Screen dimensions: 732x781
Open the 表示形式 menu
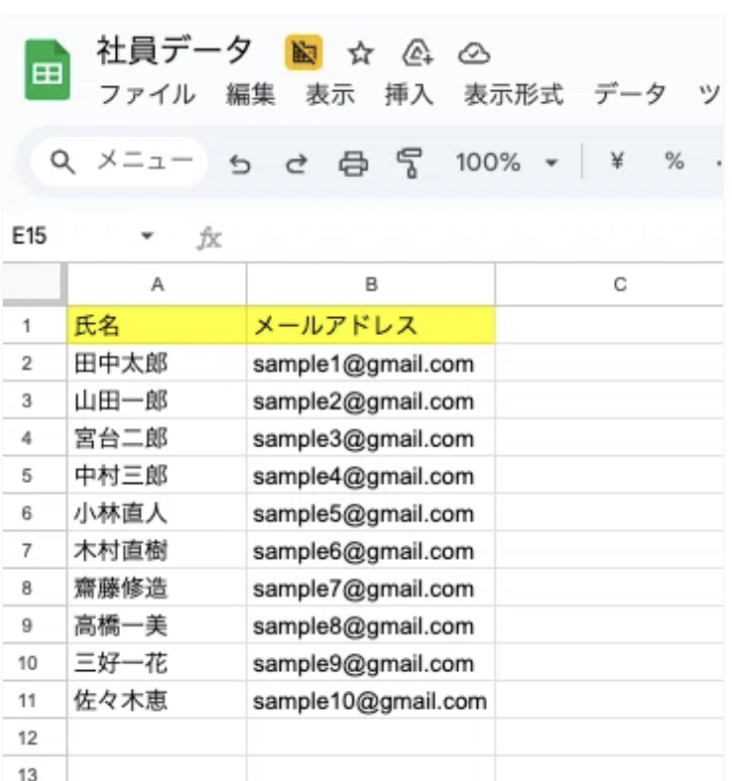[514, 94]
